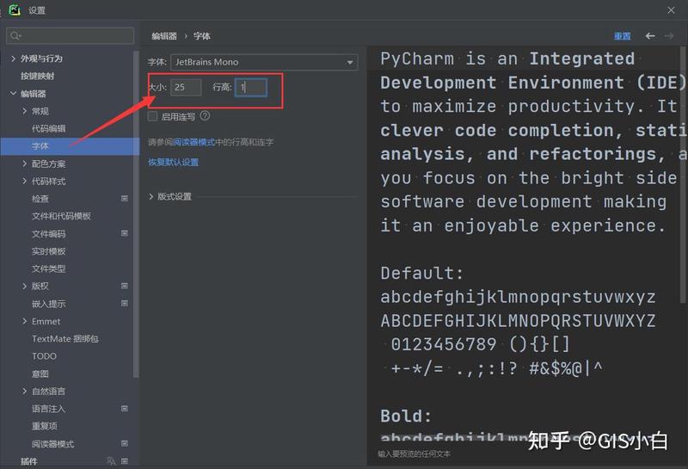This screenshot has width=688, height=469.
Task: Click the search magnifier icon in settings
Action: (x=15, y=35)
